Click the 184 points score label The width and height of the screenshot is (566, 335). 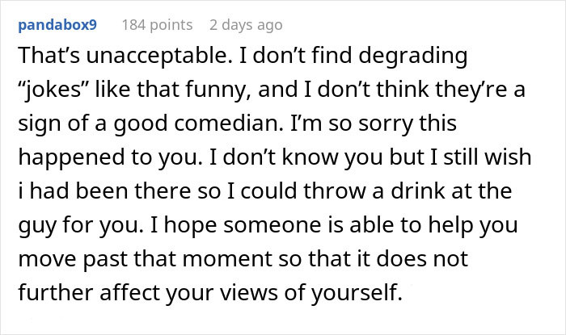(157, 24)
